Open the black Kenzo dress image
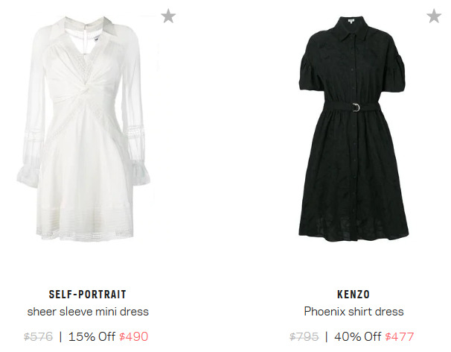Screen dimensions: 451x352 point(354,127)
